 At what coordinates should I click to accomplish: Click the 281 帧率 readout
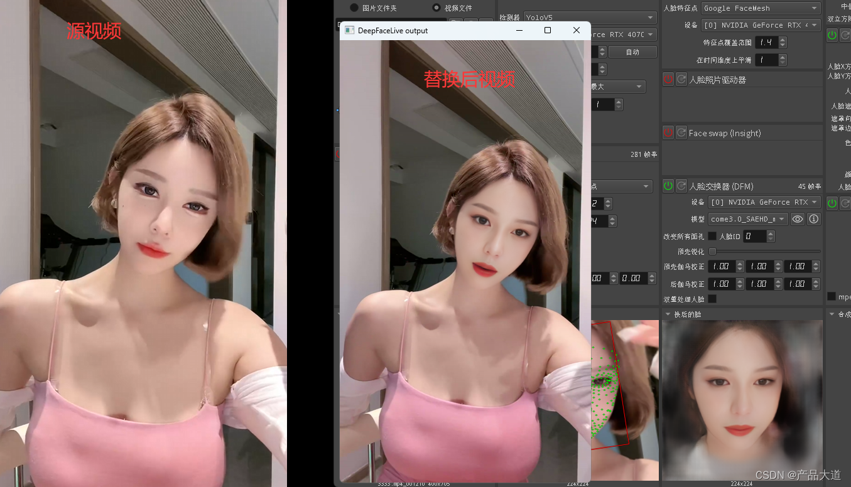coord(644,154)
